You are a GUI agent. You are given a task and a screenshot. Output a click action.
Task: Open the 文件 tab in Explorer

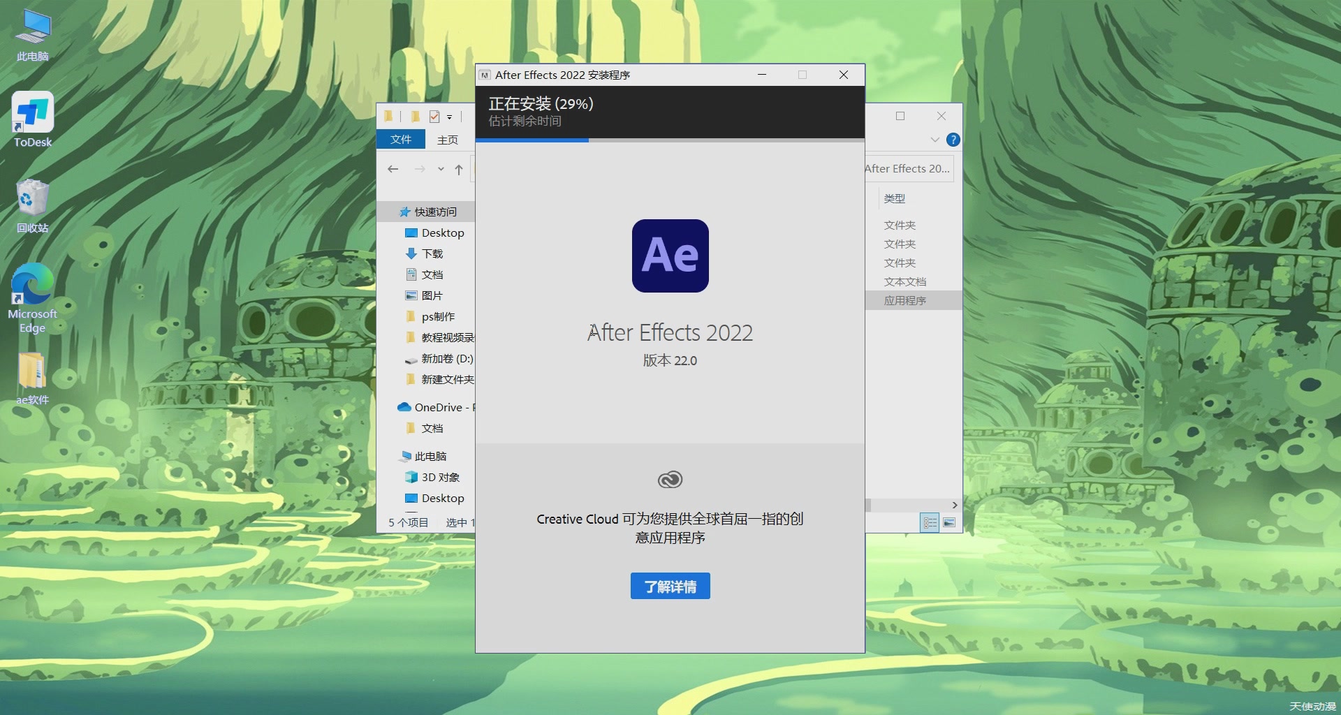401,140
